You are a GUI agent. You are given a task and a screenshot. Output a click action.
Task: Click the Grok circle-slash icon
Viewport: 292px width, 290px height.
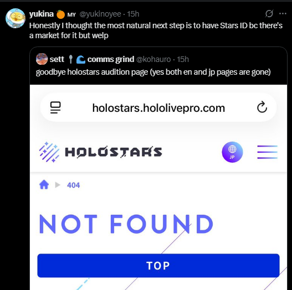[269, 13]
